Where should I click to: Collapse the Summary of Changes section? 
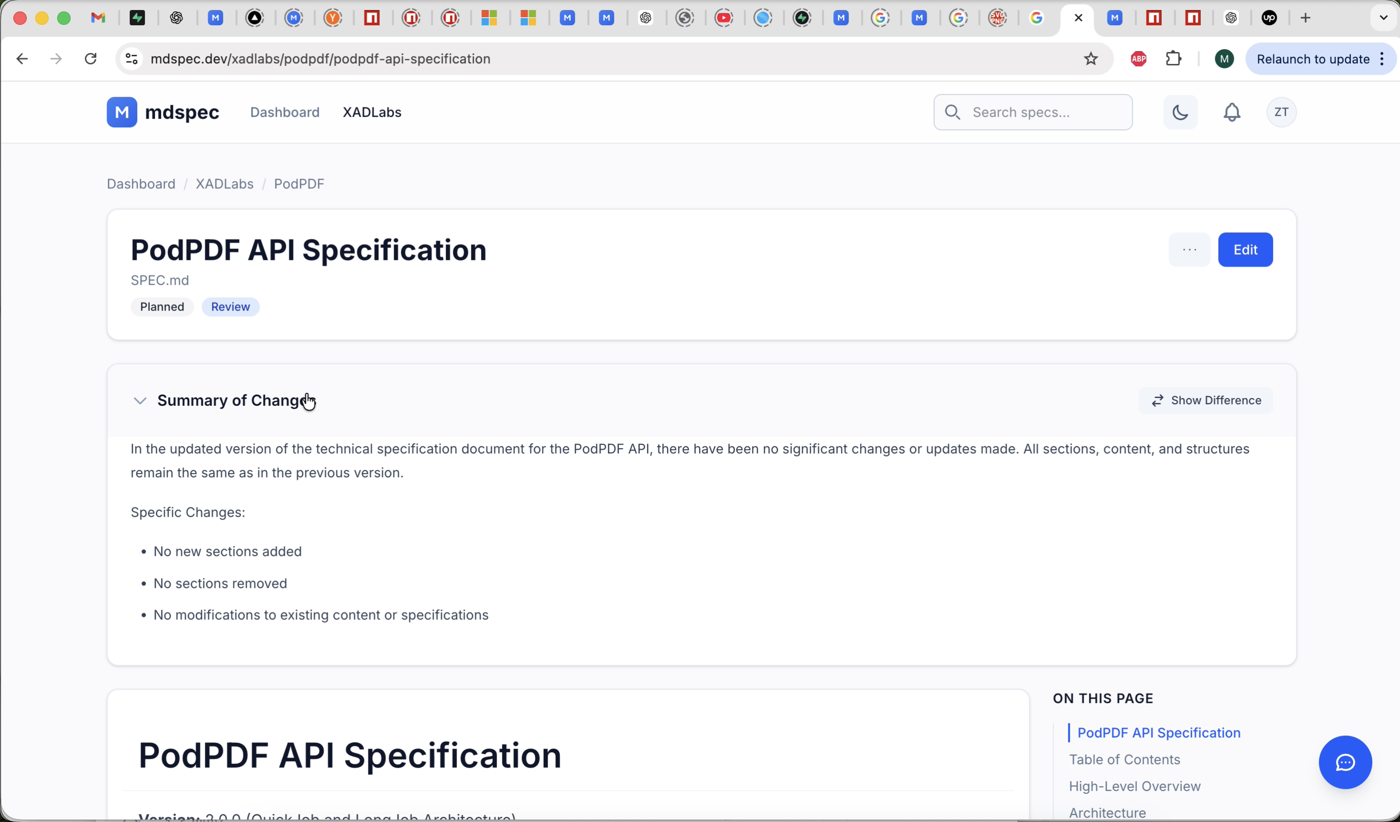tap(140, 400)
